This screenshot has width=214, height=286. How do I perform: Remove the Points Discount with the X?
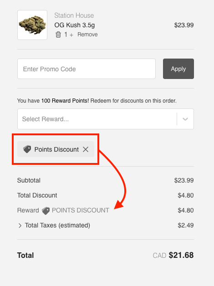click(86, 149)
